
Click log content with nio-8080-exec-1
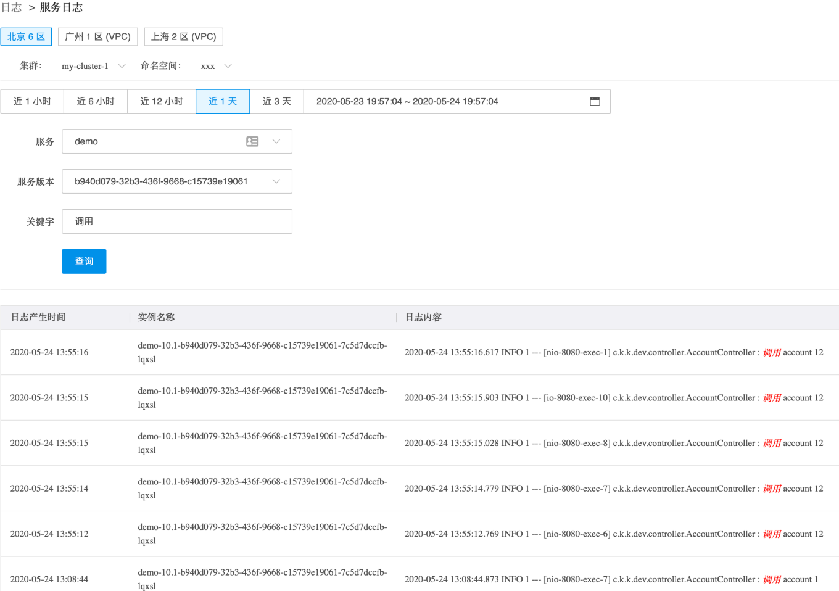coord(614,352)
